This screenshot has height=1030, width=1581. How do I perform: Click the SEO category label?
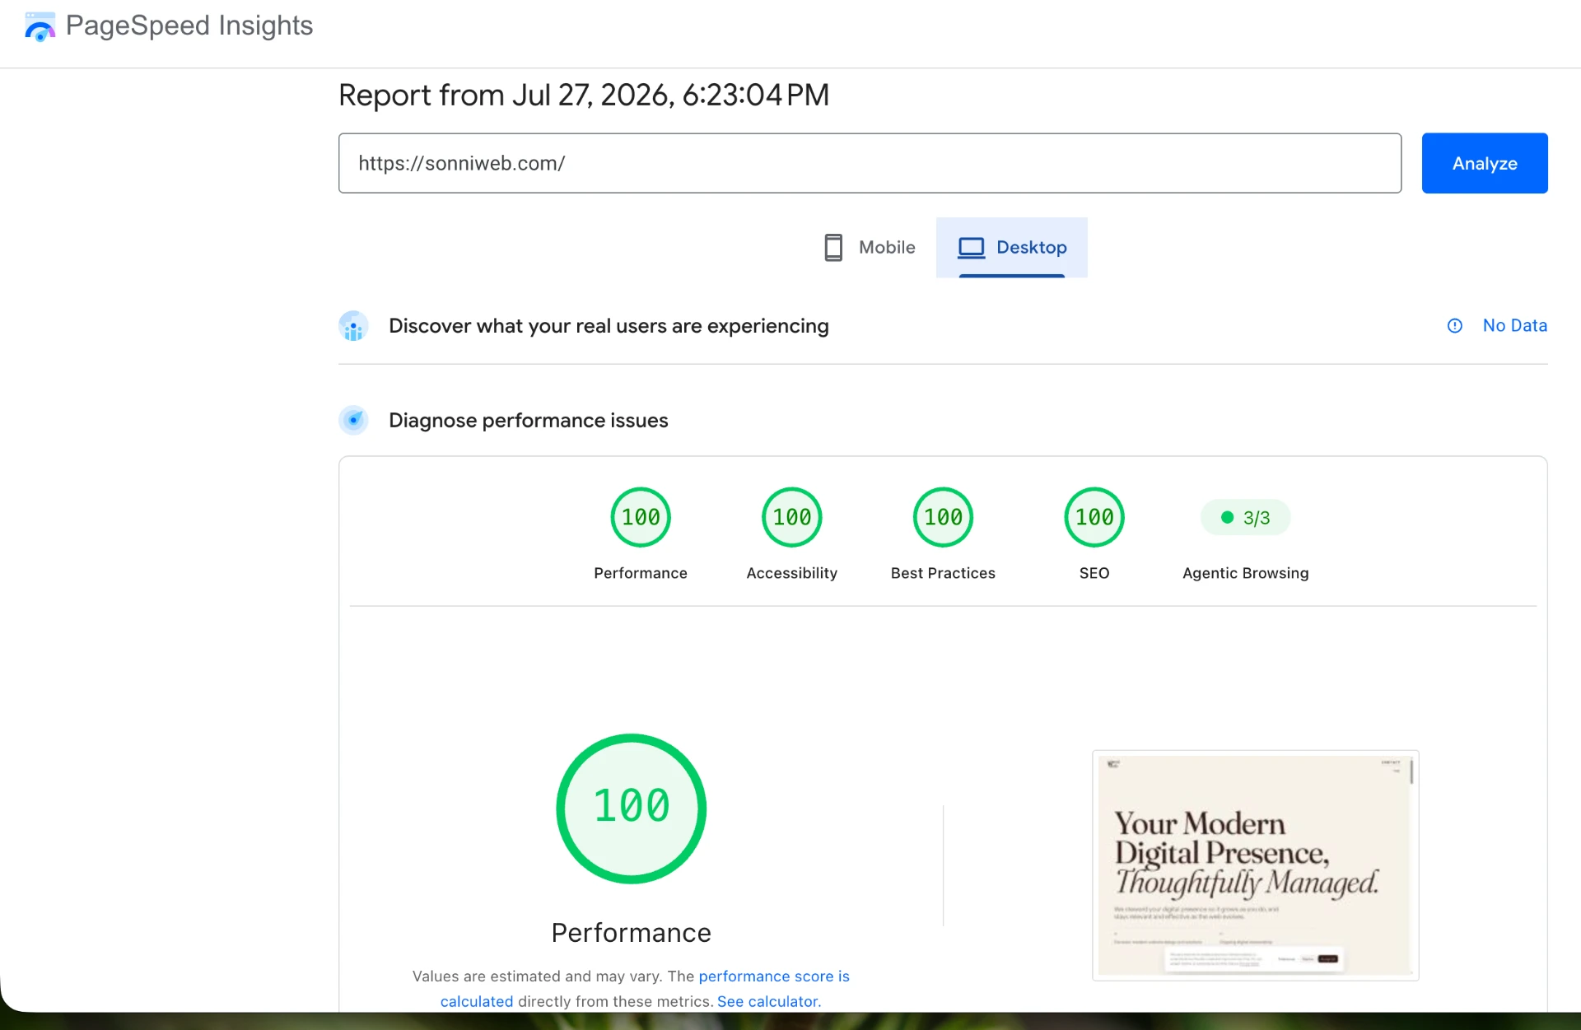1094,573
